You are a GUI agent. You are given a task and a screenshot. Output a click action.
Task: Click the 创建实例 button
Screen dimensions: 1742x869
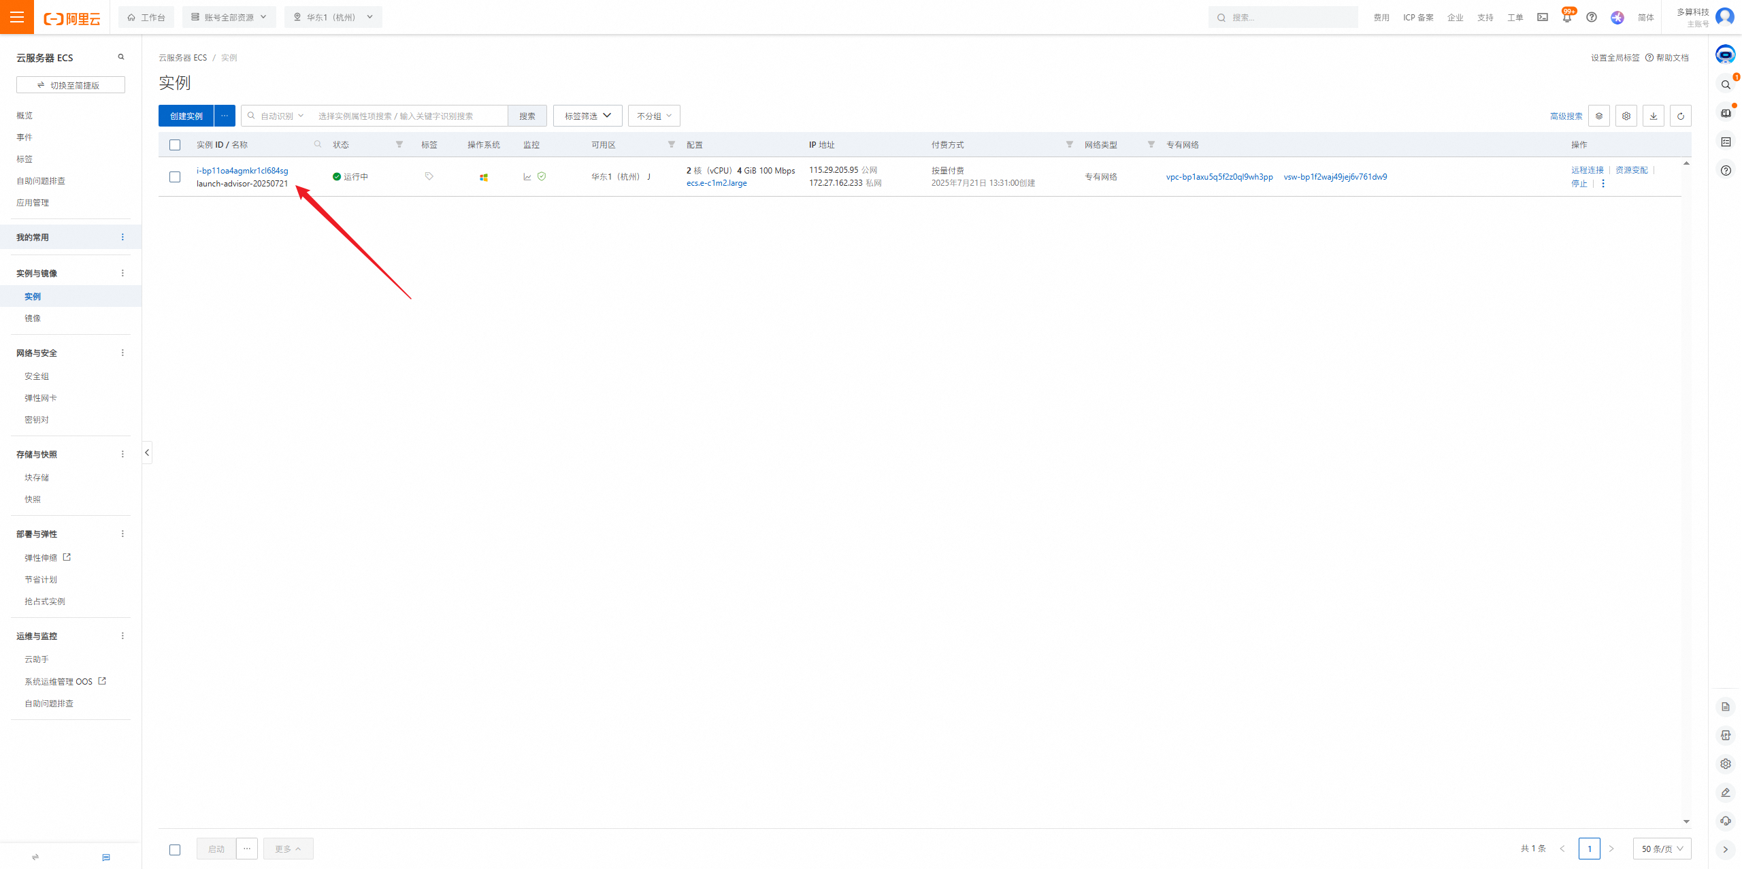tap(186, 116)
